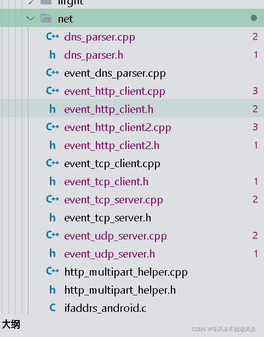Click problem count 1 for event_udp_server.h

[256, 253]
